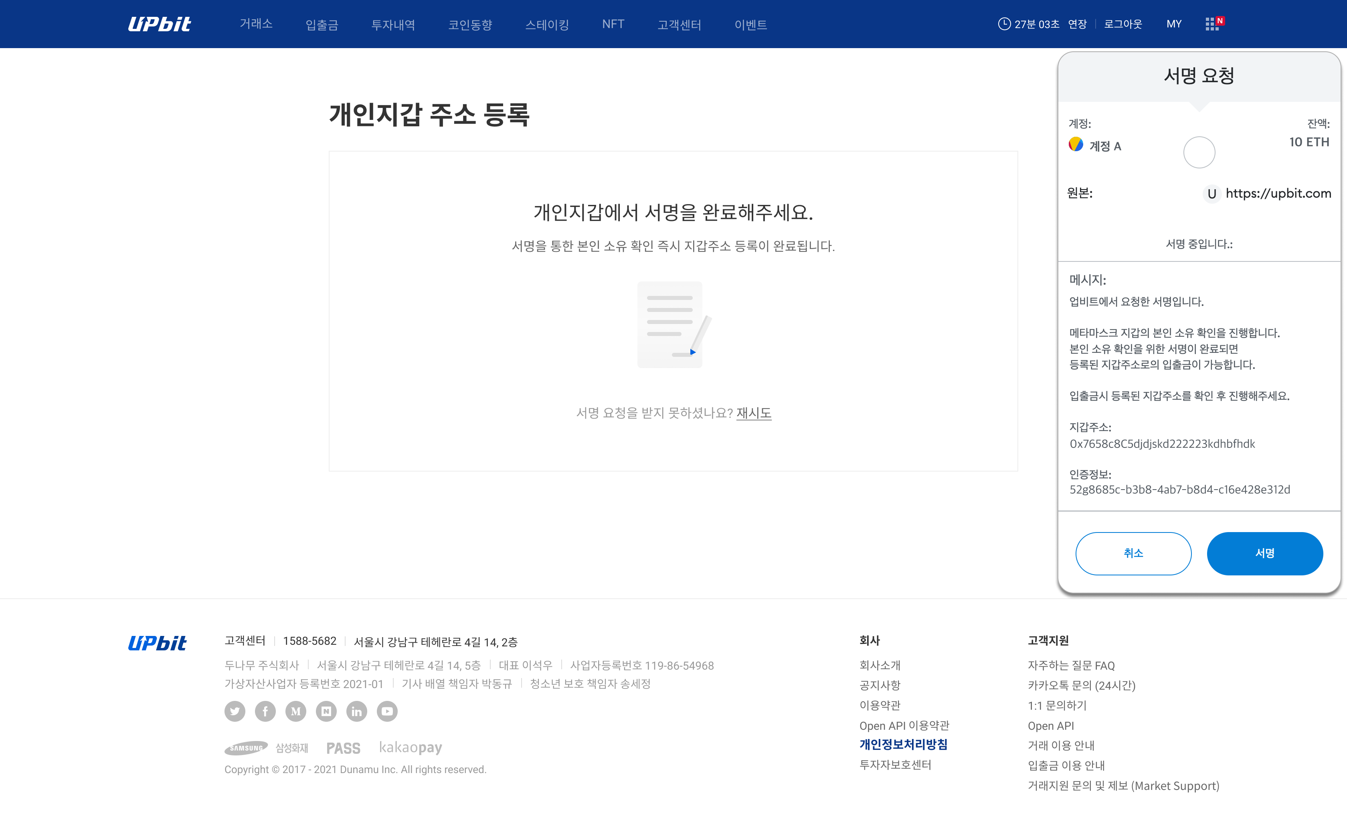
Task: Open 자주하는 질문 FAQ link
Action: 1071,665
